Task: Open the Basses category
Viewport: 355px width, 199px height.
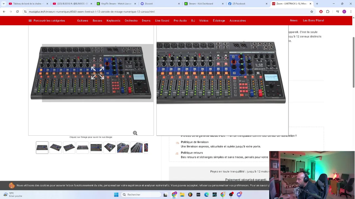Action: click(x=97, y=20)
